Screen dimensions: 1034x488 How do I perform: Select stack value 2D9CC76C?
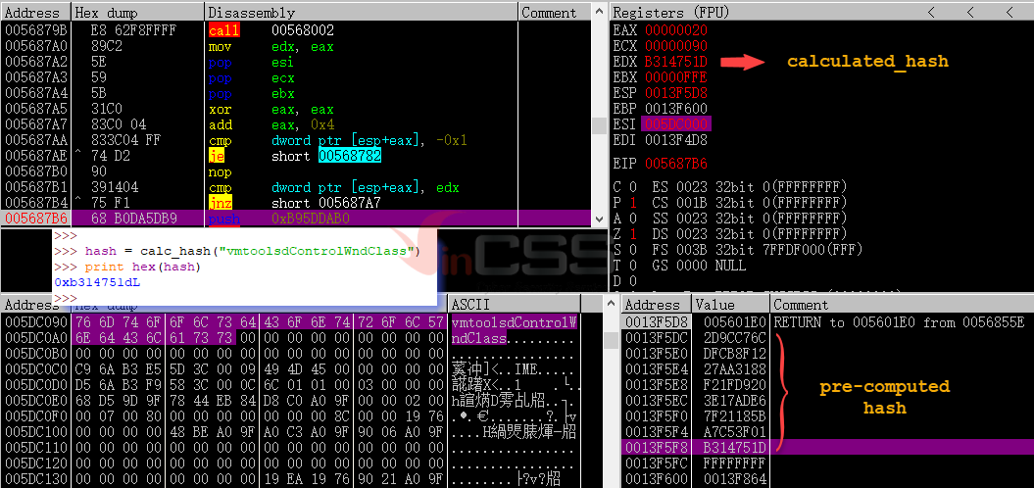pyautogui.click(x=734, y=338)
